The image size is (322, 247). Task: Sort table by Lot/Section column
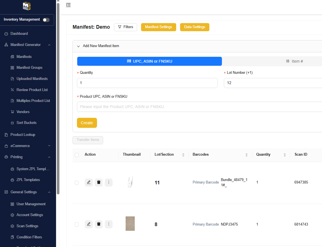pos(183,155)
